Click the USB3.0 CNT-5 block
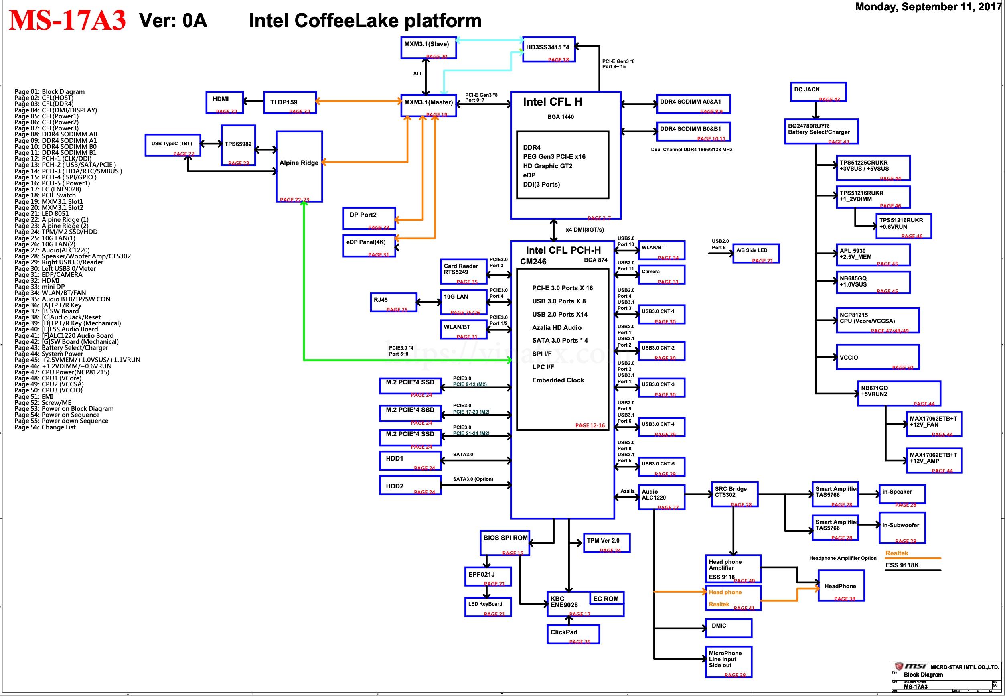Viewport: 1005px width, 699px height. pyautogui.click(x=661, y=466)
